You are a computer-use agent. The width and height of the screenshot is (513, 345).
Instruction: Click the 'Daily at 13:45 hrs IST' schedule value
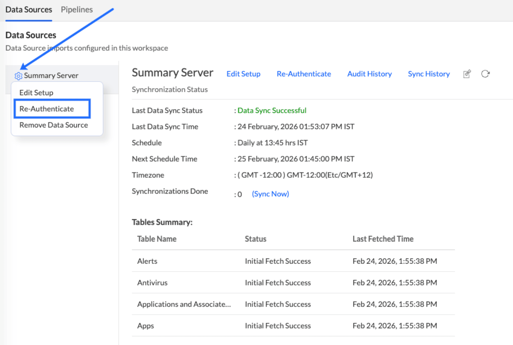273,143
